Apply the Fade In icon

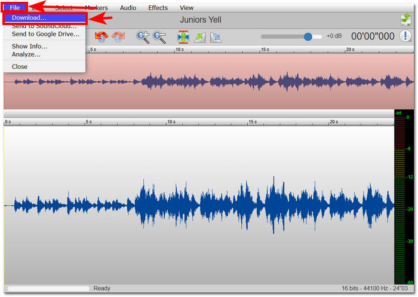(x=200, y=37)
